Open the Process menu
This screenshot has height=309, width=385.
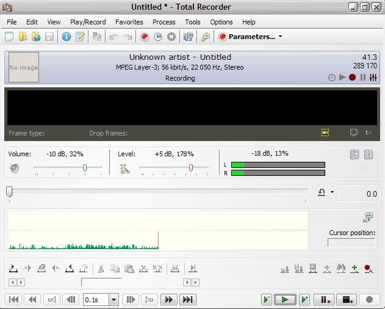[x=164, y=22]
